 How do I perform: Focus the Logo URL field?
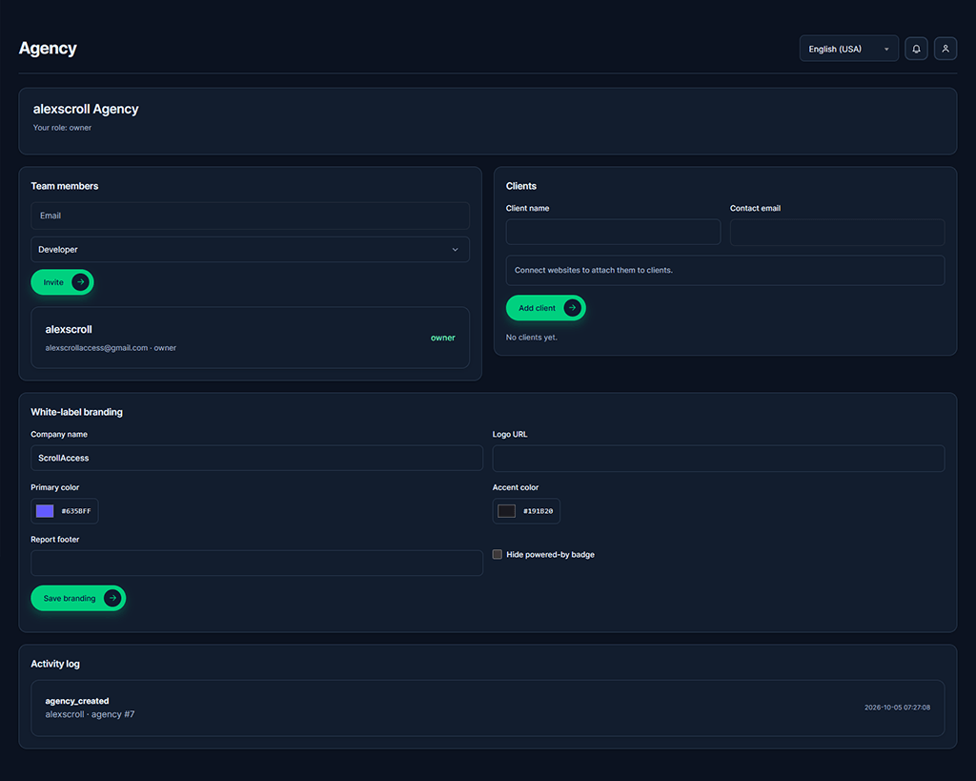click(x=719, y=458)
